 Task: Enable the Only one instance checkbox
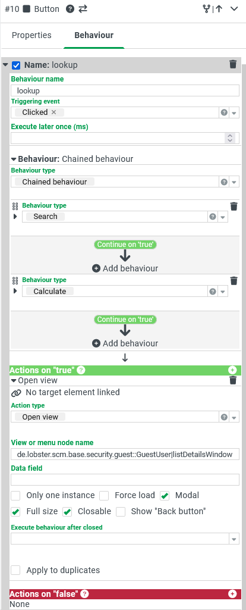tap(15, 496)
